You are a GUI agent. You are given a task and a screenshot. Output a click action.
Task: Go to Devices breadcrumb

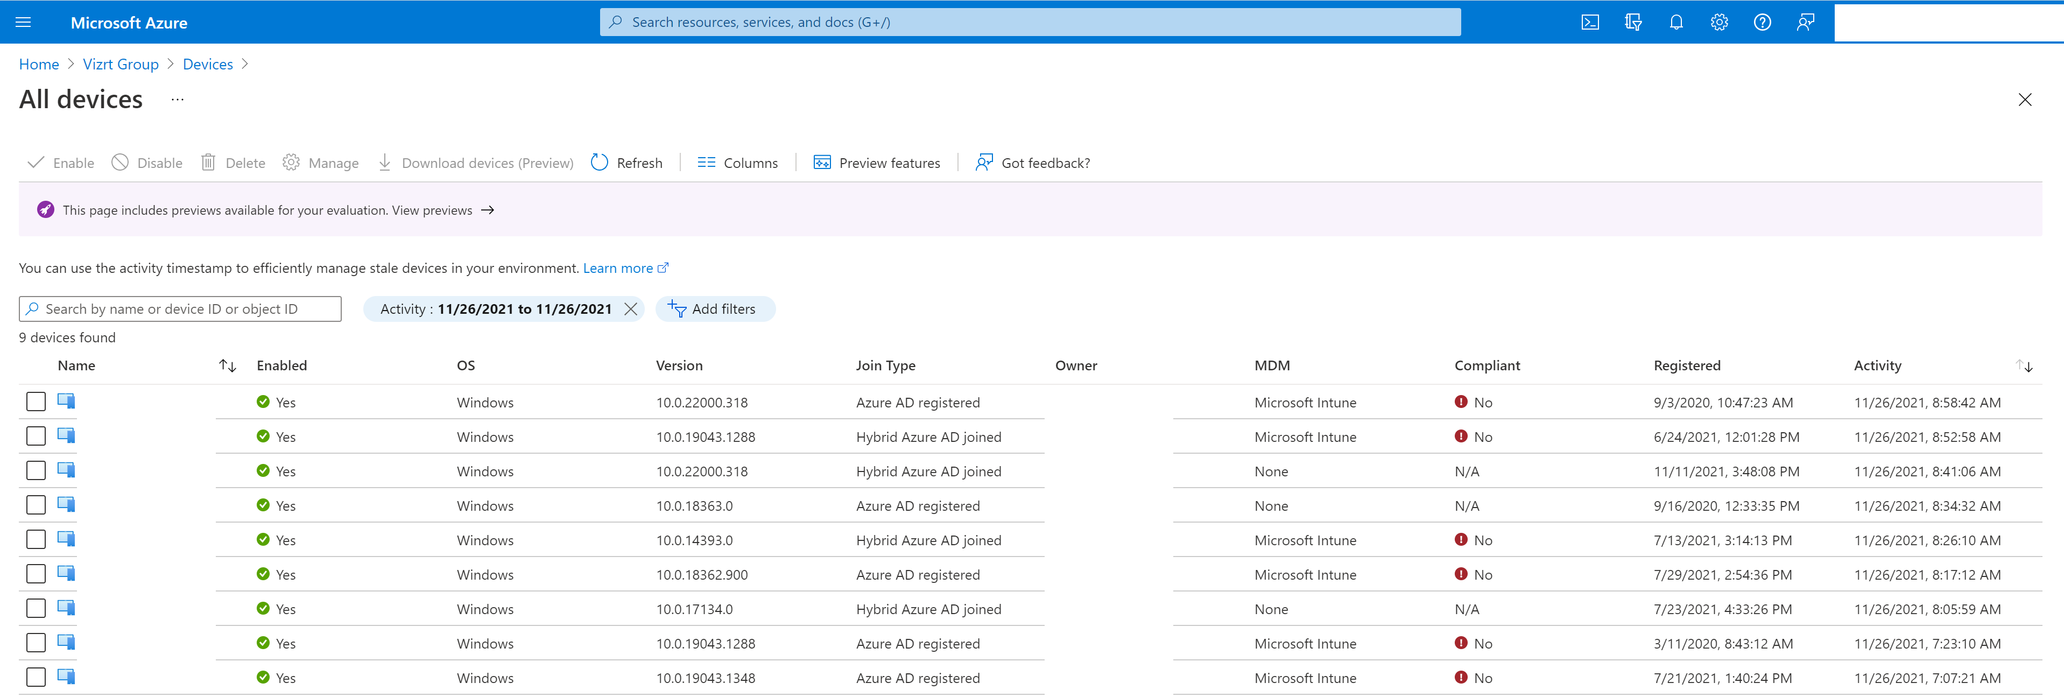click(208, 64)
